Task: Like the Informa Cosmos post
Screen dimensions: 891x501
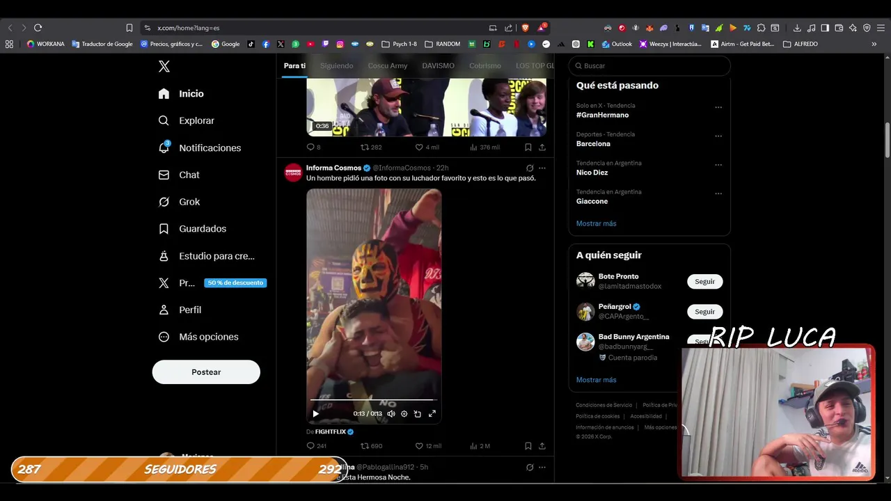Action: tap(428, 446)
